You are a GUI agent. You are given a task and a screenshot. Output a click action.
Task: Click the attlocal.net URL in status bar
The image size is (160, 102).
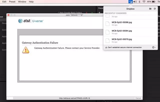74,98
